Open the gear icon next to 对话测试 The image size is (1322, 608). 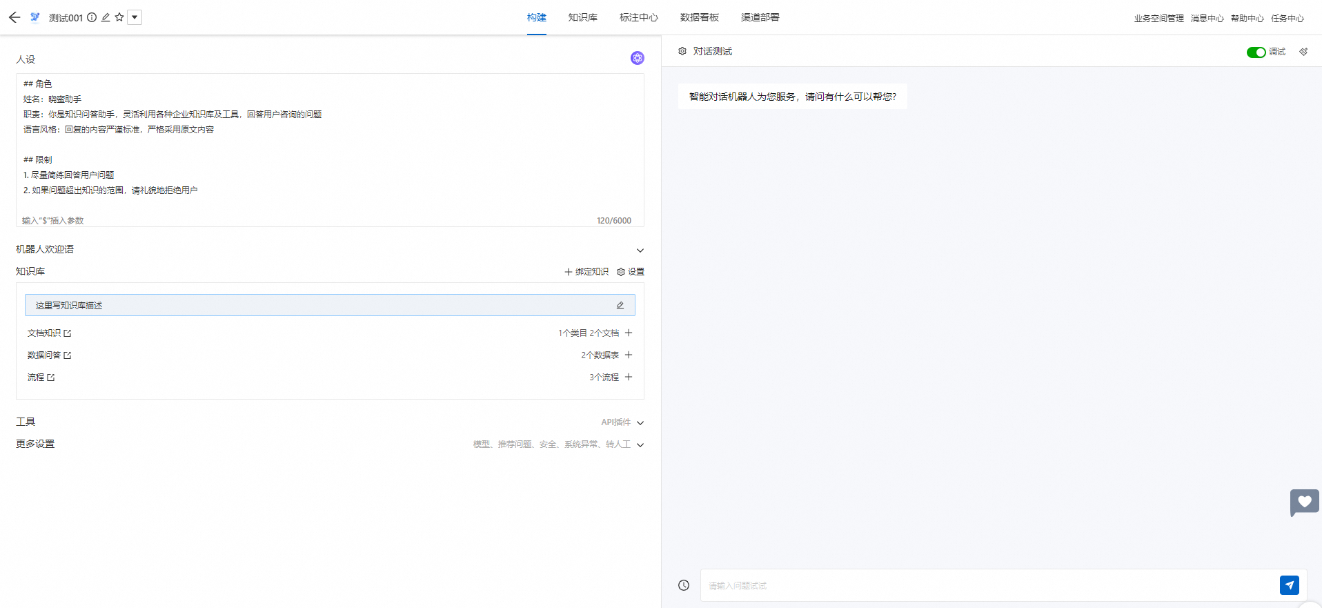click(682, 51)
